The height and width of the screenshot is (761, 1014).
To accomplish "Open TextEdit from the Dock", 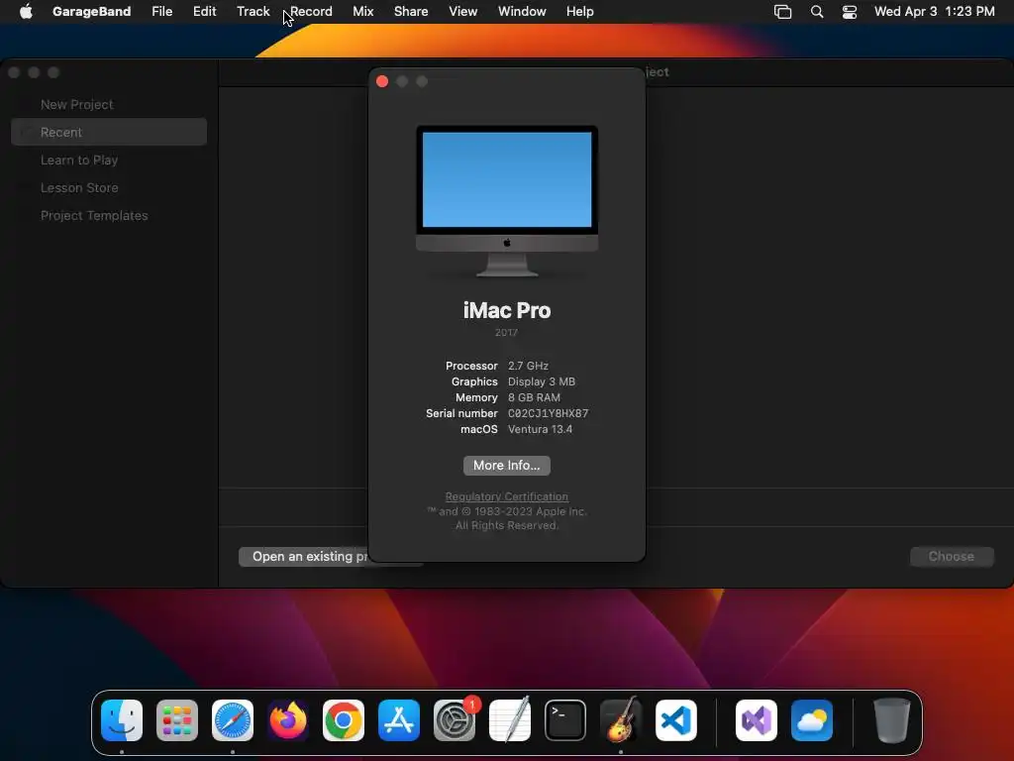I will click(510, 720).
